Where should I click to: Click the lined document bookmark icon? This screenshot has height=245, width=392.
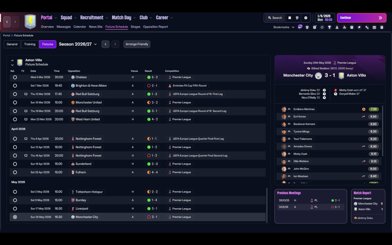click(352, 27)
